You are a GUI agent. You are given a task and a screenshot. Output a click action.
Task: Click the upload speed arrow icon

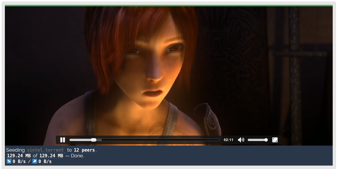point(35,161)
